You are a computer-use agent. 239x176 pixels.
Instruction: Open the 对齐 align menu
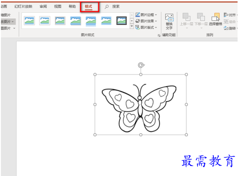pyautogui.click(x=230, y=15)
